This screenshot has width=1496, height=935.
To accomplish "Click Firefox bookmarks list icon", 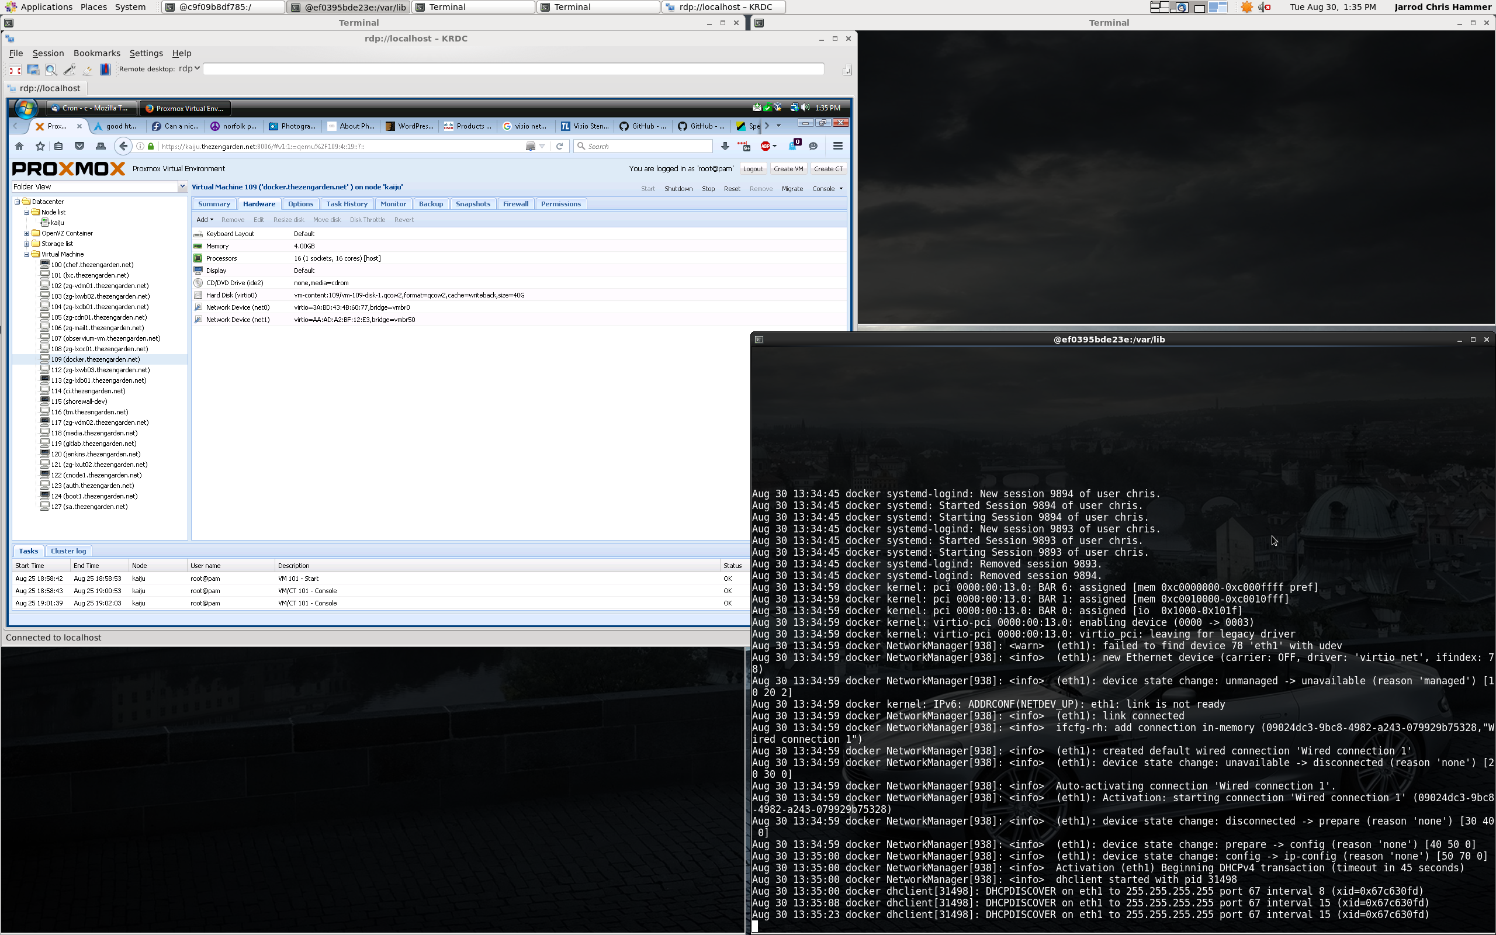I will click(58, 147).
